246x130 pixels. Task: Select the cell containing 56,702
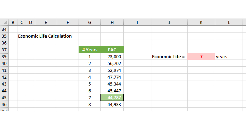click(x=112, y=63)
